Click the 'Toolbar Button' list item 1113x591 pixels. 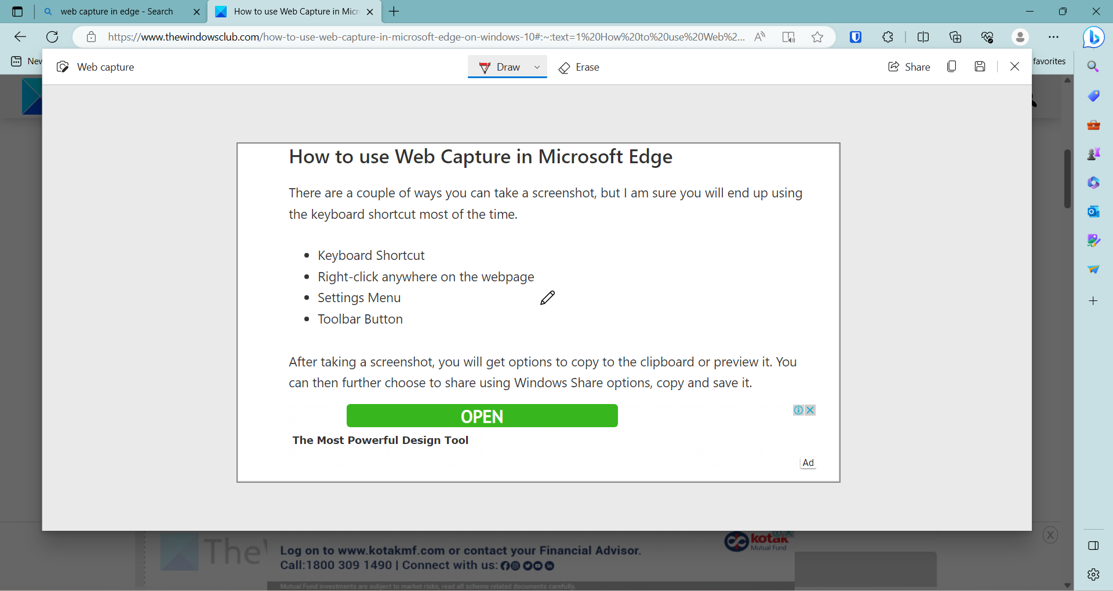pos(360,319)
